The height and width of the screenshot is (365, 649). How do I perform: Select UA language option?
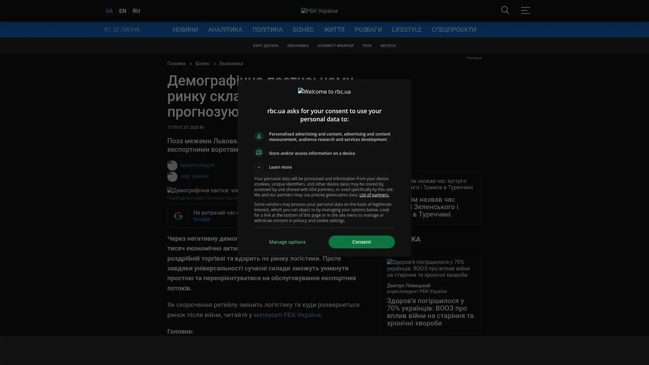(109, 11)
